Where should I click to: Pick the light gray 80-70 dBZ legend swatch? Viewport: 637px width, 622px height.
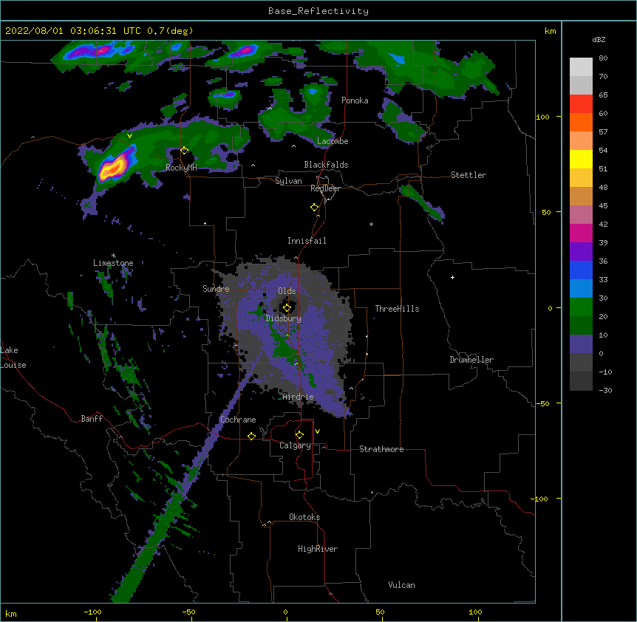click(x=581, y=67)
